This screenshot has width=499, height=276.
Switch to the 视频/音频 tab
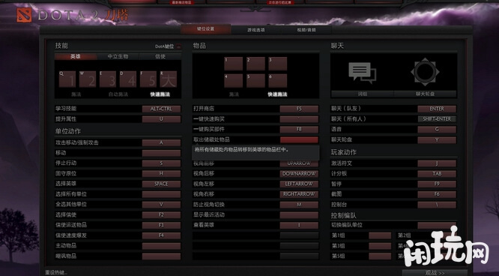pyautogui.click(x=306, y=30)
